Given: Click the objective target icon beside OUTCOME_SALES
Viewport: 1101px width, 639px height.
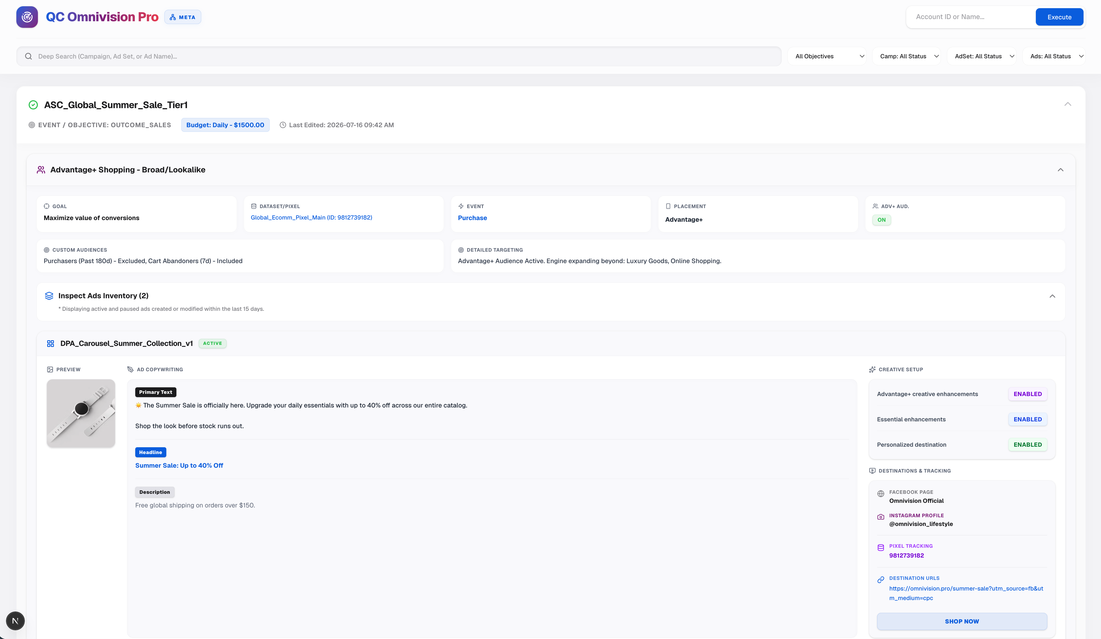Looking at the screenshot, I should click(32, 125).
